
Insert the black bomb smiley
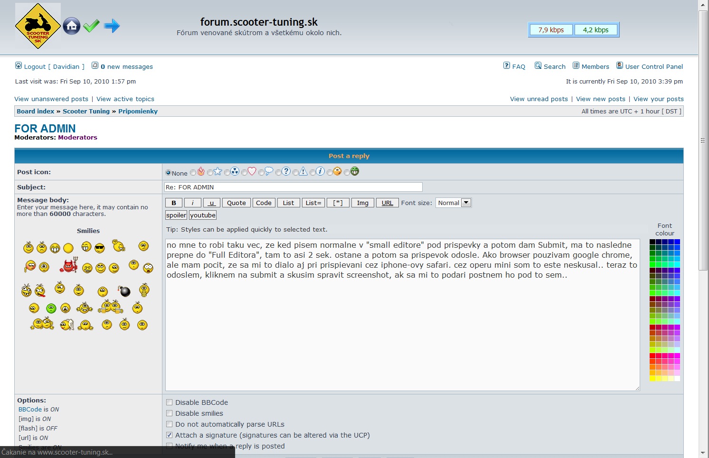[124, 291]
